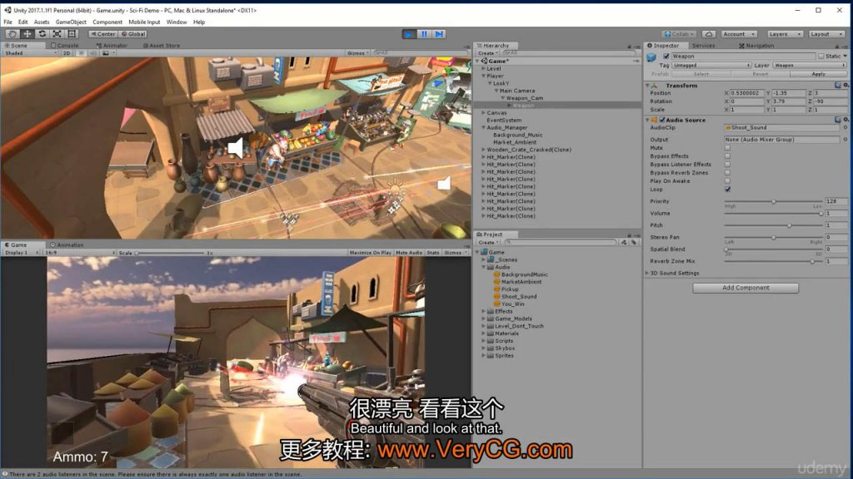Open the Output mixer group picker
Viewport: 853px width, 479px height.
click(x=845, y=140)
